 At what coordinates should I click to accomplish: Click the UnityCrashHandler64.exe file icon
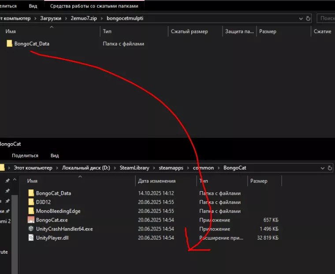[31, 229]
